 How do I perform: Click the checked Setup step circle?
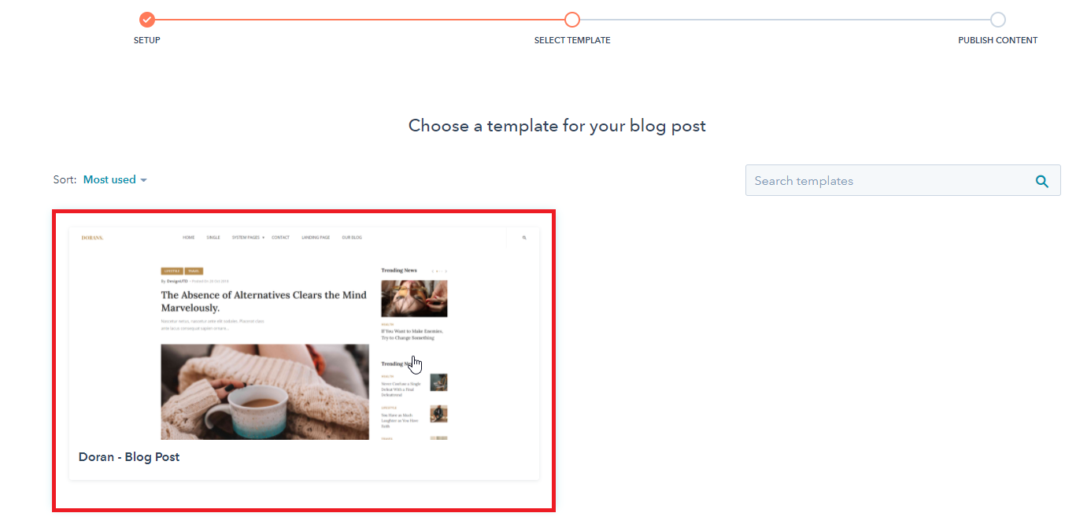click(x=146, y=20)
